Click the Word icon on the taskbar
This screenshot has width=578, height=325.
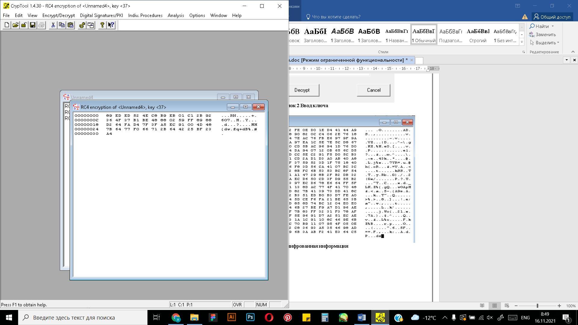pyautogui.click(x=362, y=317)
